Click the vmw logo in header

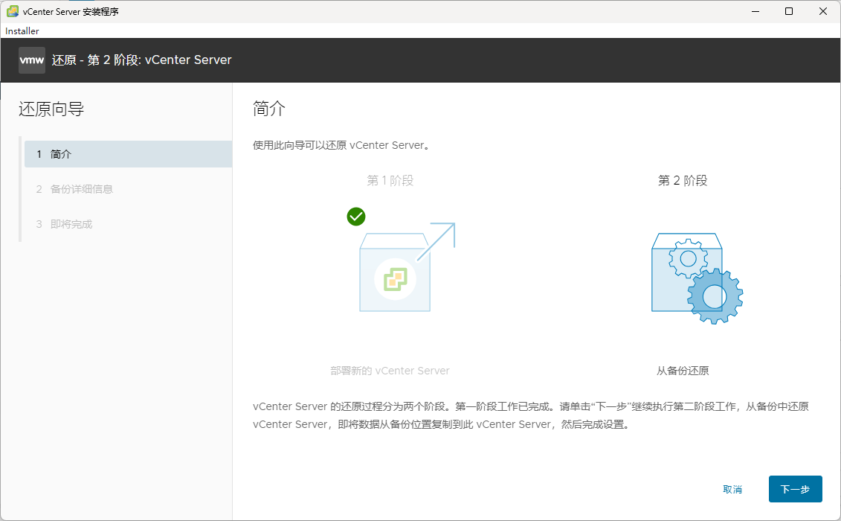click(32, 60)
